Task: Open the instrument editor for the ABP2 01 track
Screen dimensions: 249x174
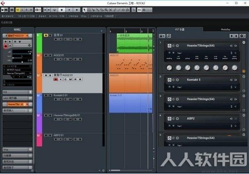Action: coord(71,140)
